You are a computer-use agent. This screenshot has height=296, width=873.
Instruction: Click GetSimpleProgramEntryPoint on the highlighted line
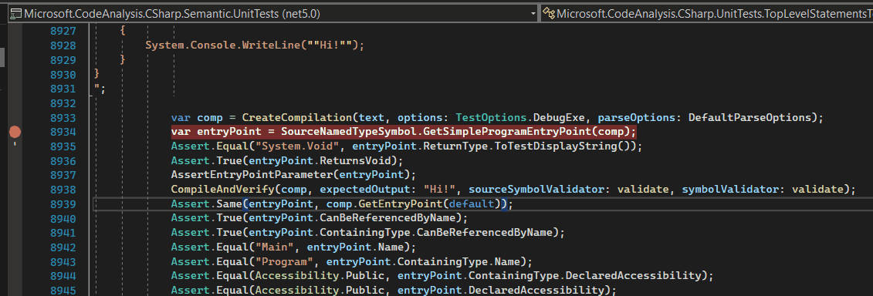(506, 132)
